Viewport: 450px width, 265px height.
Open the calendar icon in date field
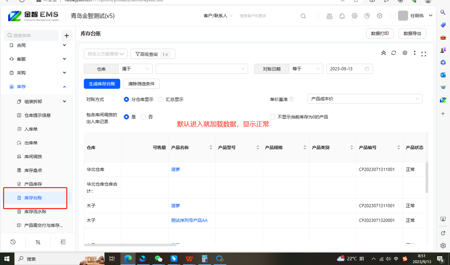pos(367,69)
